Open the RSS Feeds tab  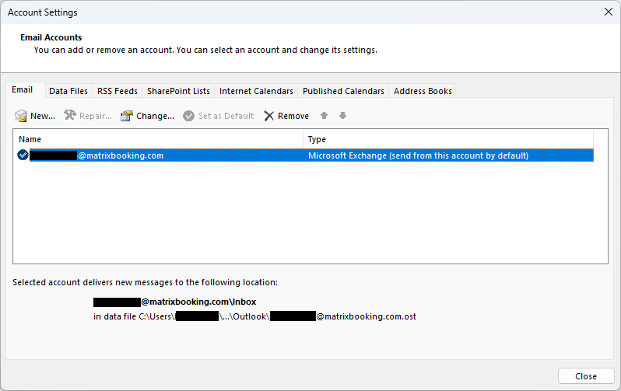[x=117, y=91]
